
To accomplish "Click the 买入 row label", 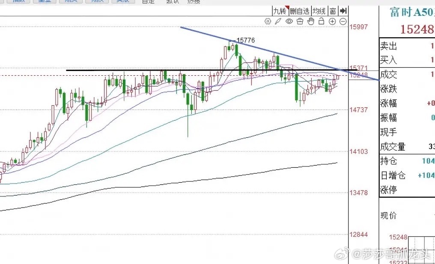I will (388, 60).
